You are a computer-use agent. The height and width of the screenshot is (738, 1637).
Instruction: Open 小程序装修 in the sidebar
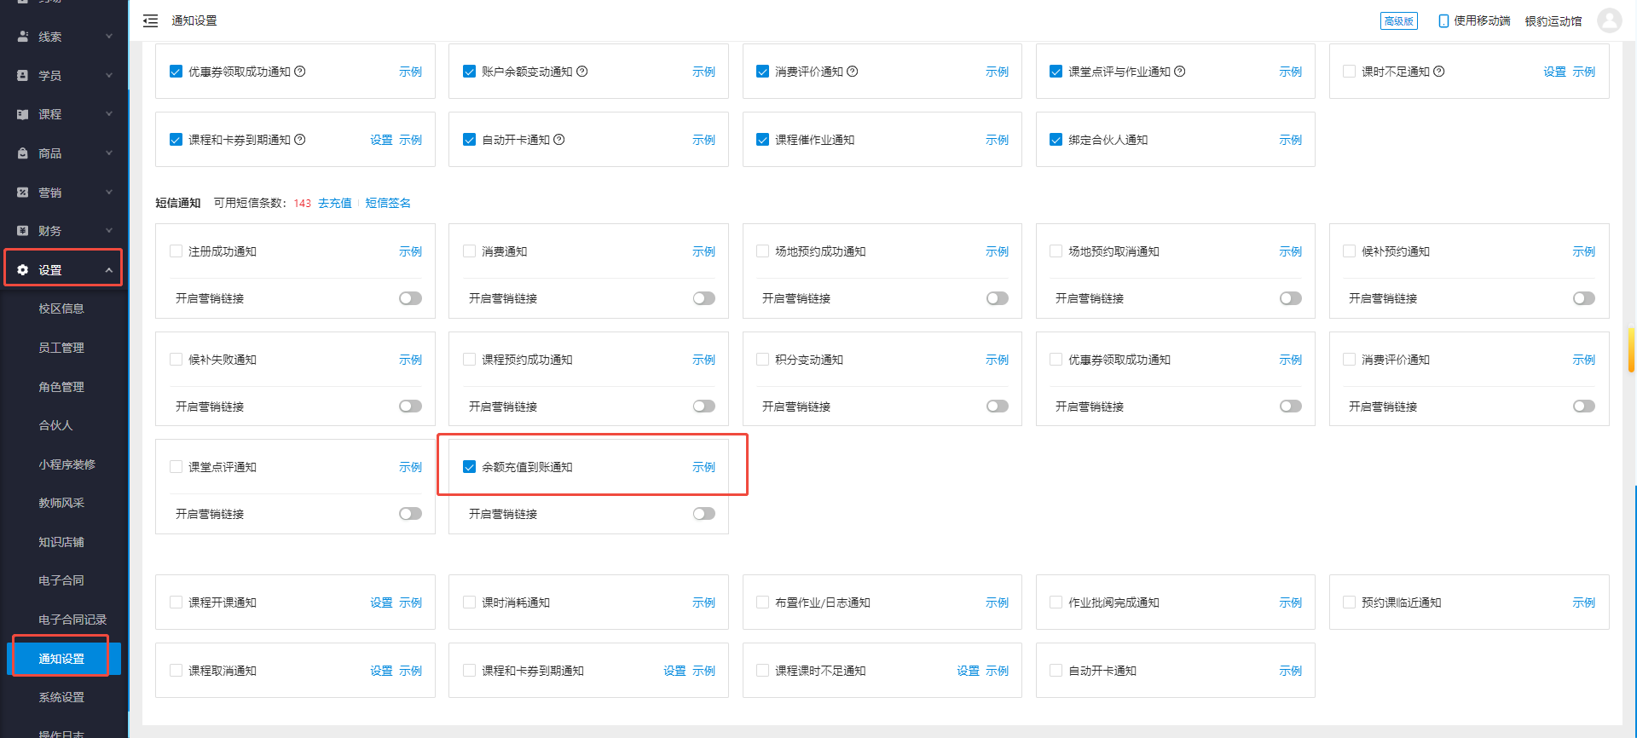coord(67,464)
